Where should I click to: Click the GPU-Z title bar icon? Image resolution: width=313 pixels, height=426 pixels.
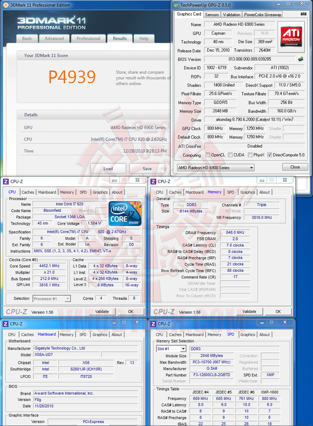click(176, 5)
